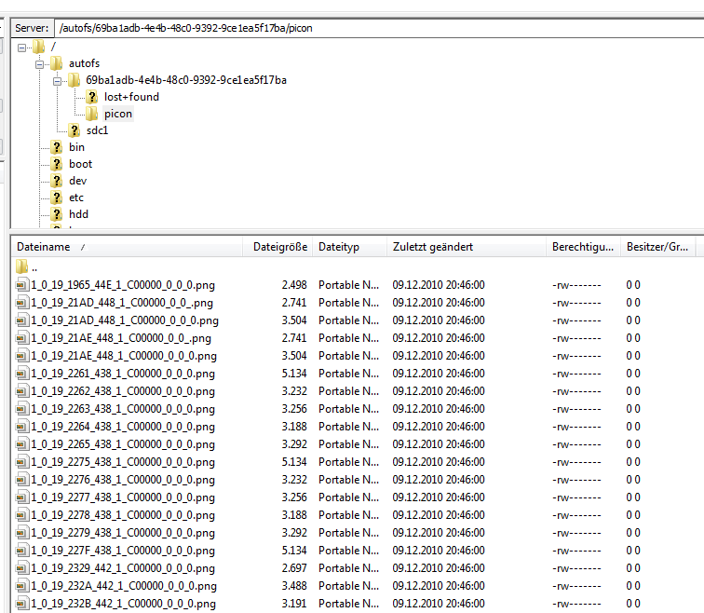Select file 1_0_19_232B_442_1_C00000_0_0_0.png
Viewport: 704px width, 613px height.
123,604
